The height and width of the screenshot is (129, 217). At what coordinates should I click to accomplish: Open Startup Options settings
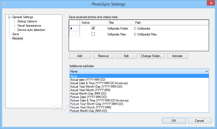(x=27, y=21)
